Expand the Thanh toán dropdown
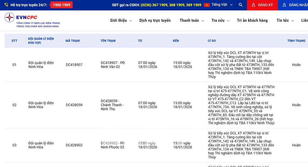This screenshot has height=167, width=308. pos(192,20)
